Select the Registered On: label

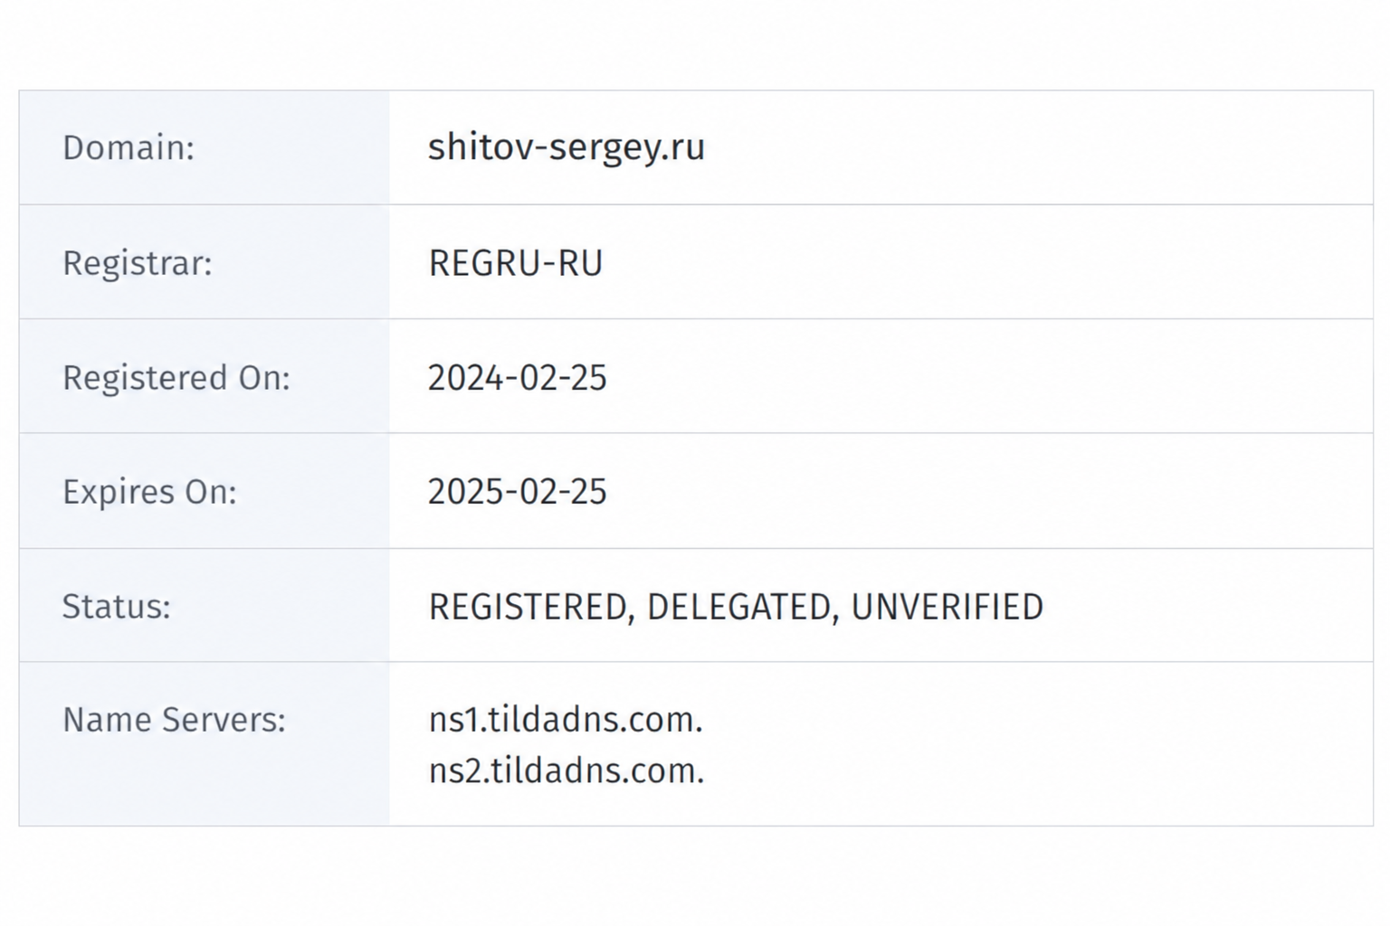(x=176, y=378)
